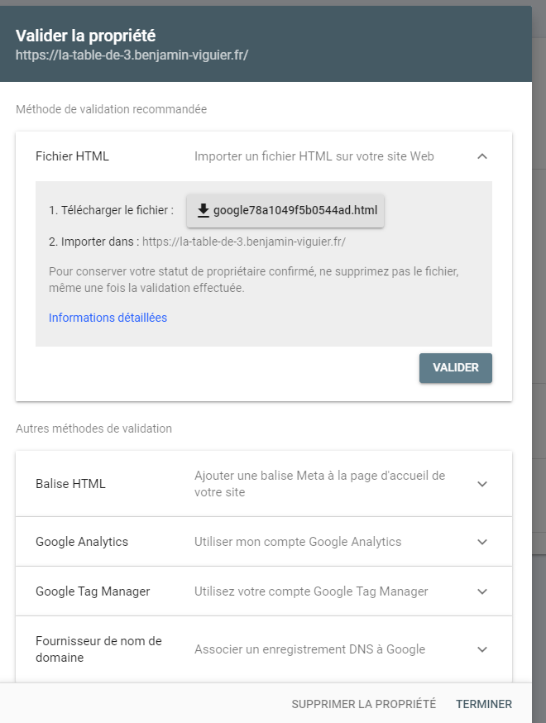
Task: Click SUPPRIMER LA PROPRIÉTÉ
Action: point(363,704)
